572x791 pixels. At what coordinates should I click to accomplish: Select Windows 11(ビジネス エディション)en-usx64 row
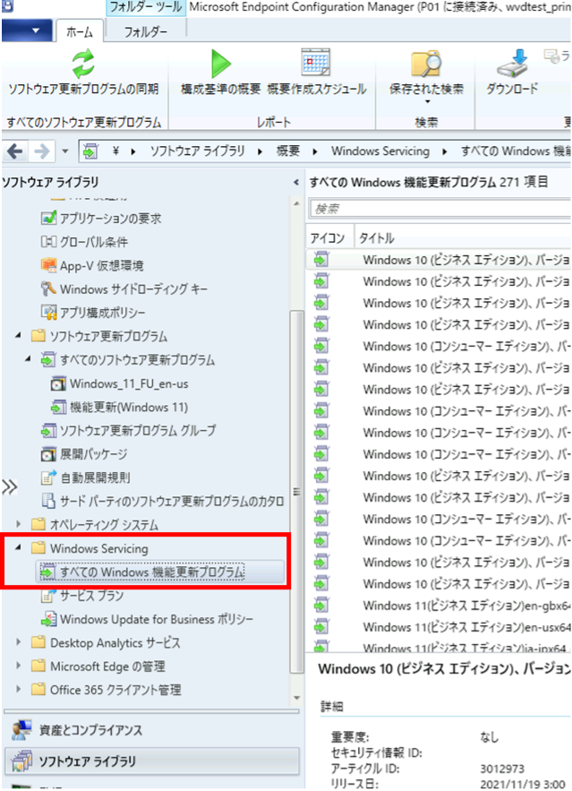438,627
